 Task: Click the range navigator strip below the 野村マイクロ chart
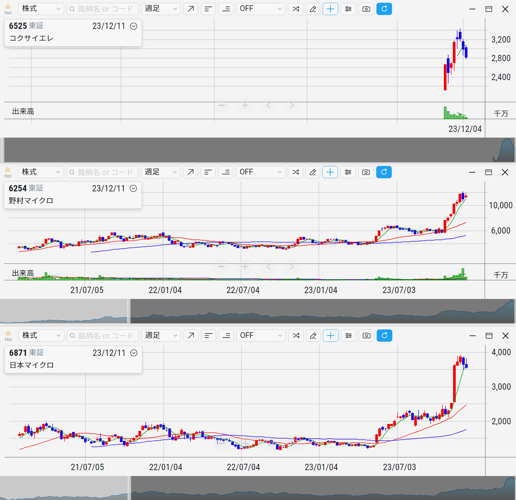(322, 311)
